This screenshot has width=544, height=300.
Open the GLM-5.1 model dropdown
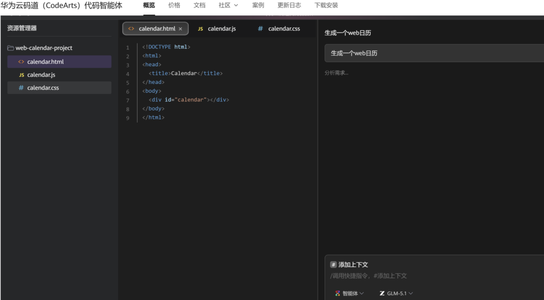(396, 294)
